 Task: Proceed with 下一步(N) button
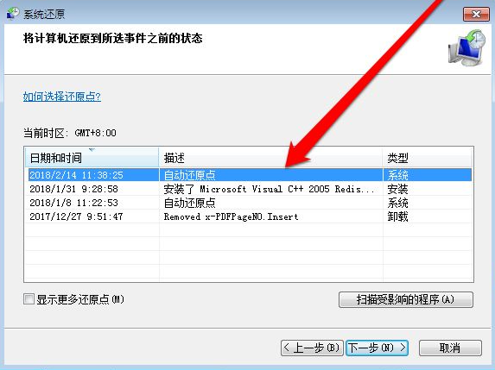point(377,348)
